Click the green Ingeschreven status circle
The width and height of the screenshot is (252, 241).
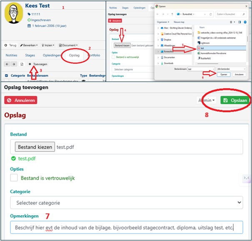(x=29, y=20)
